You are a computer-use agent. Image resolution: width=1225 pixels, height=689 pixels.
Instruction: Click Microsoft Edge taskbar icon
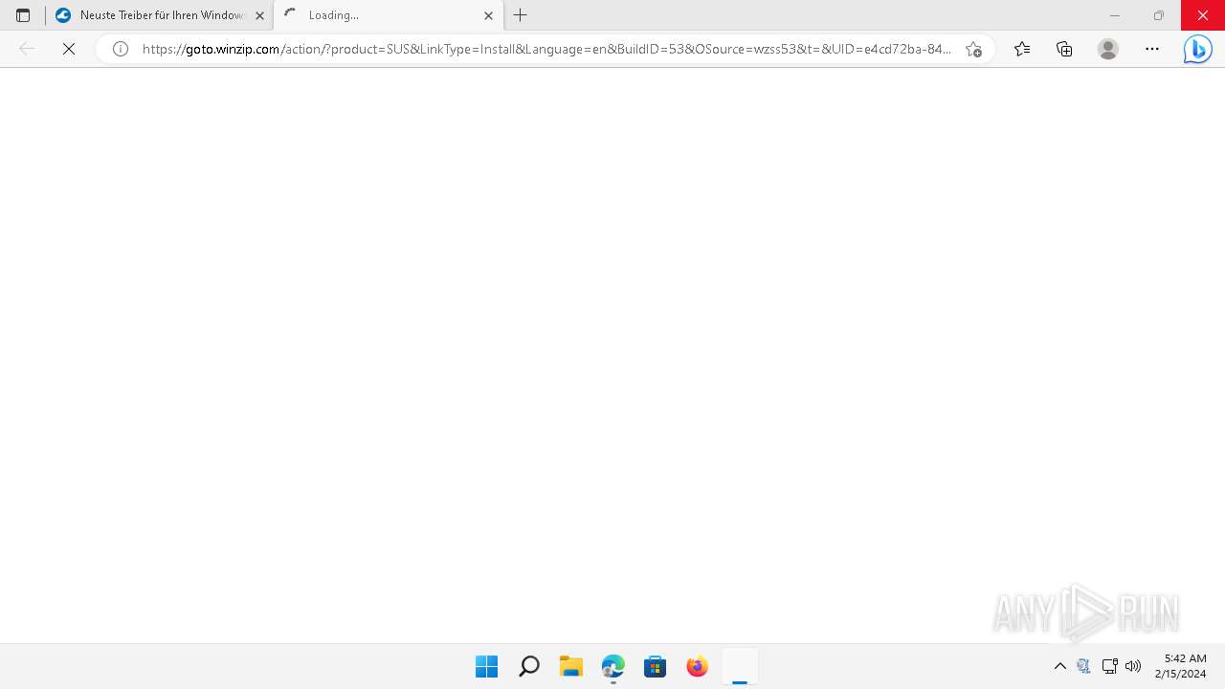pos(613,666)
